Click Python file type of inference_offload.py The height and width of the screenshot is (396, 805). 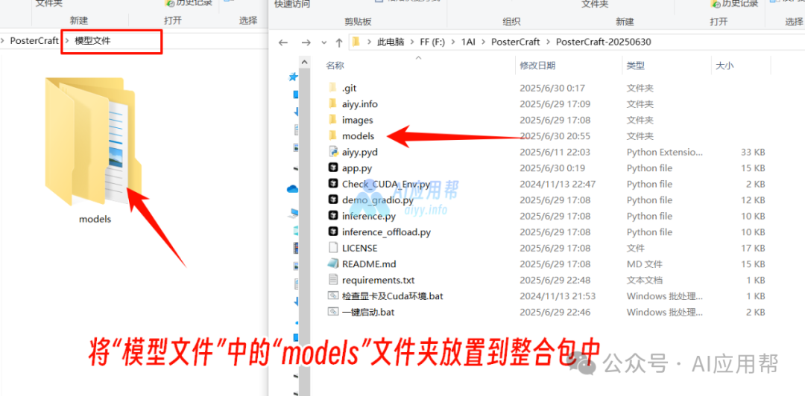point(649,231)
